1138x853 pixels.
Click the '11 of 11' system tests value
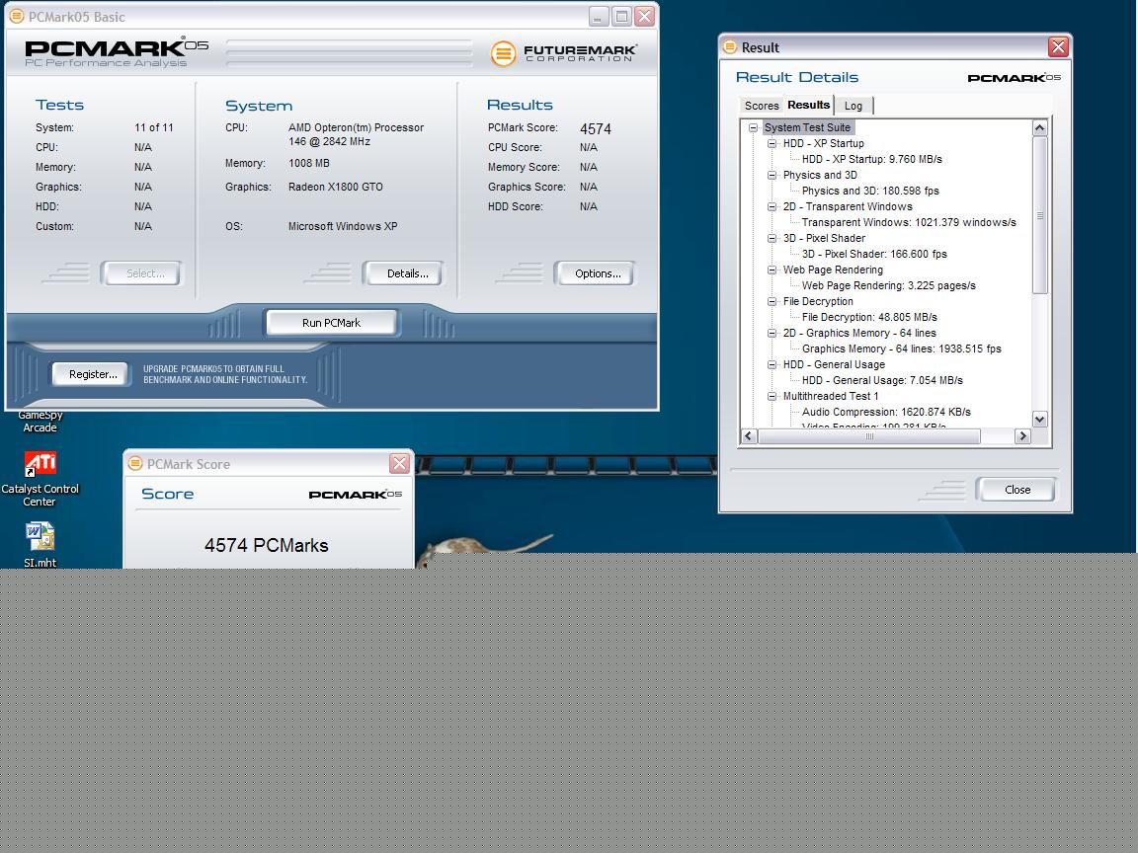click(154, 127)
